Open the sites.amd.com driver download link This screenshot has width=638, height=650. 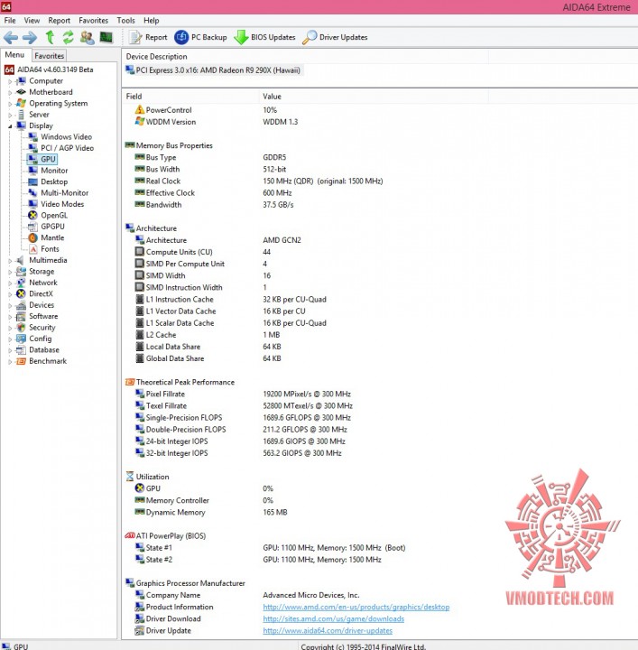(334, 618)
